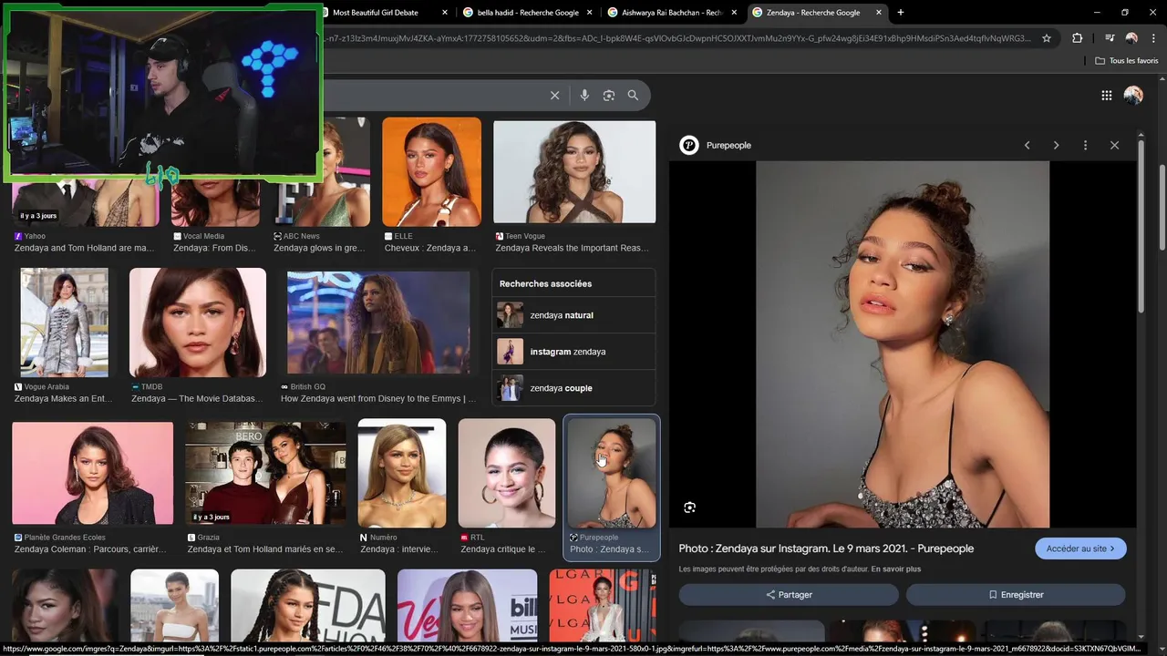Start voice search with microphone icon
The height and width of the screenshot is (656, 1167).
[x=584, y=95]
